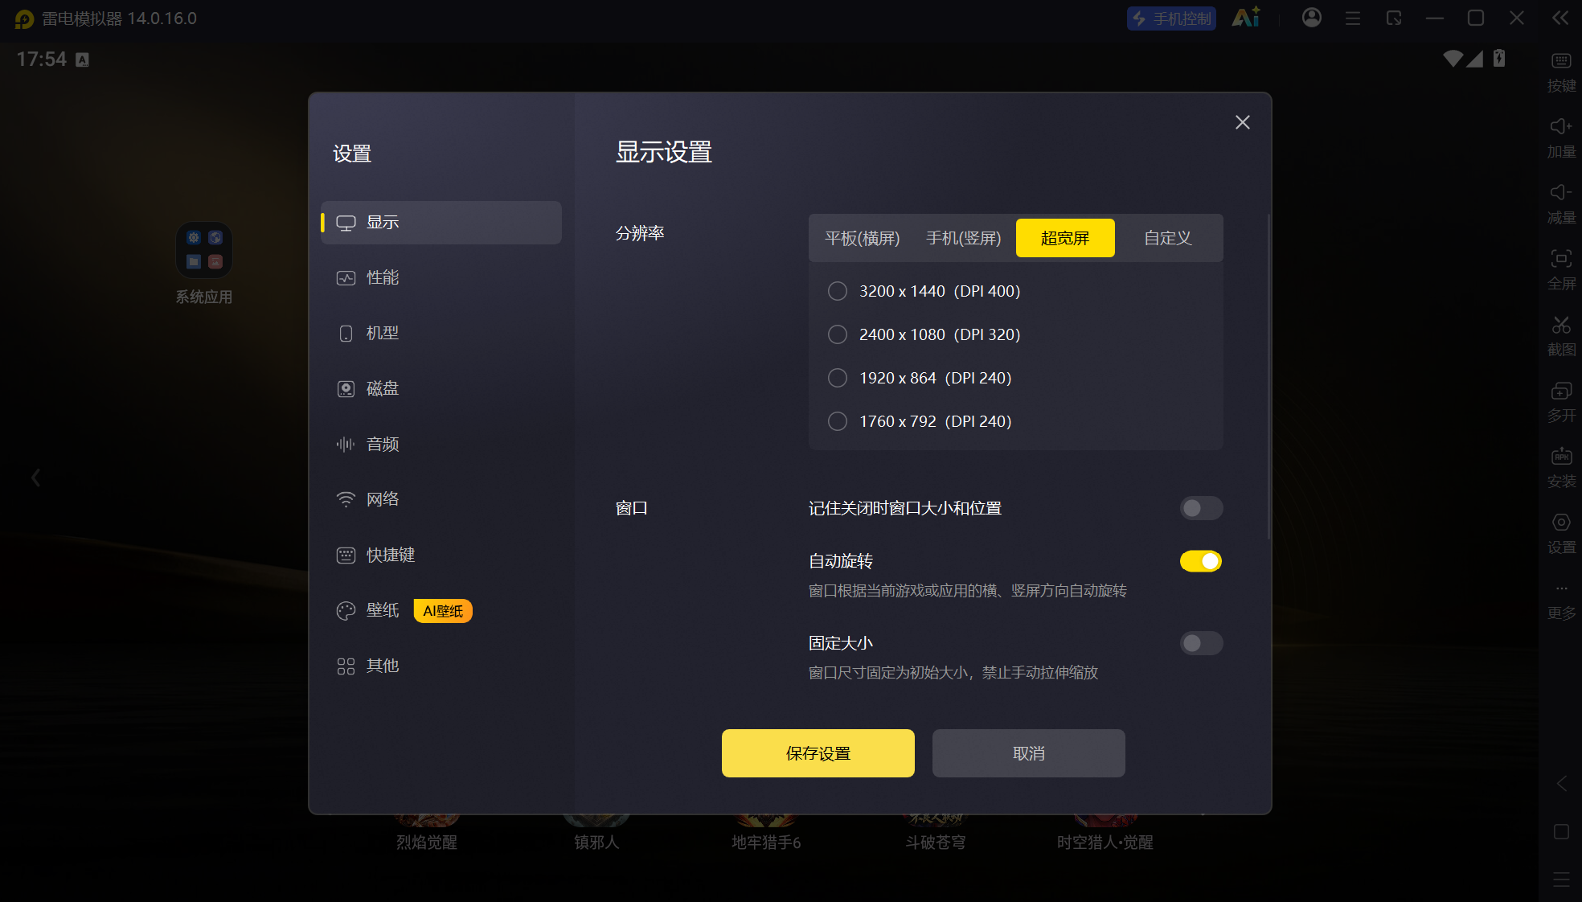Open the 快捷键 shortcuts settings section
1582x902 pixels.
[x=441, y=555]
